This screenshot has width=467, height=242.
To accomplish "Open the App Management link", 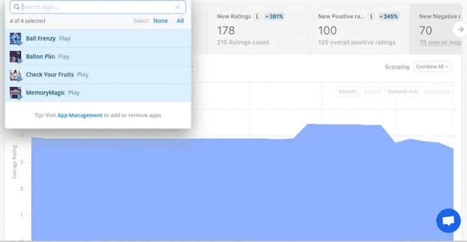I will point(80,116).
